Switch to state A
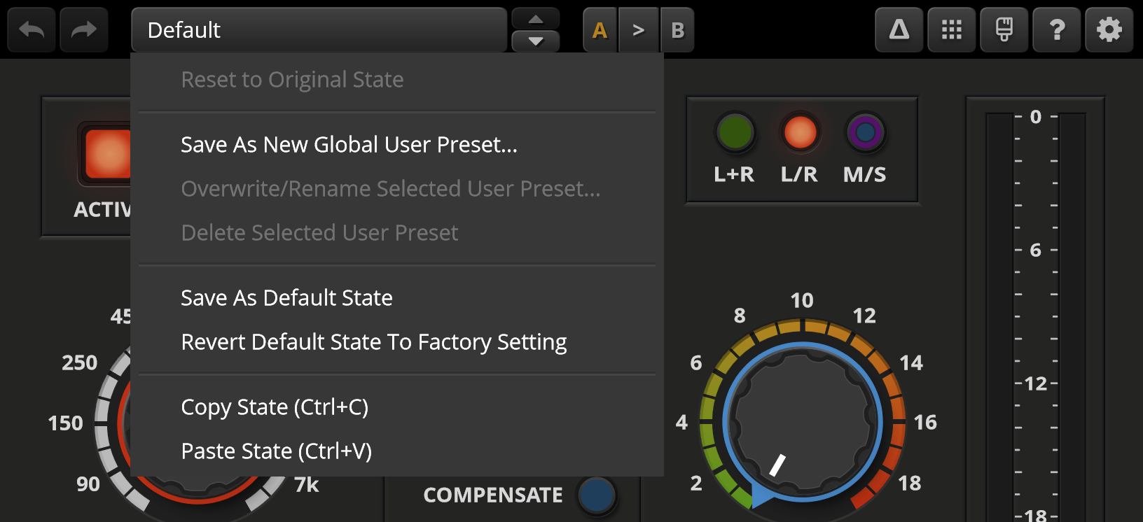 point(600,30)
